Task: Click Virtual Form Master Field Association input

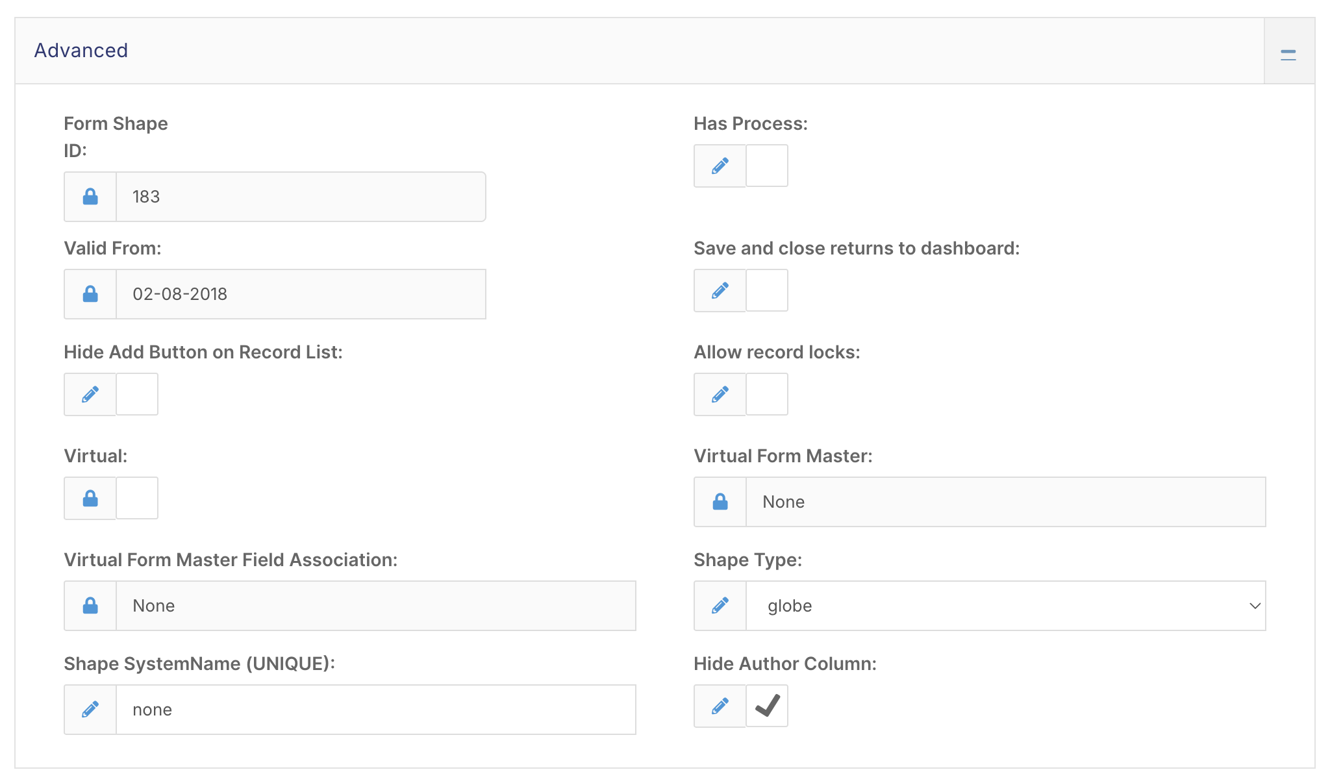Action: pos(376,606)
